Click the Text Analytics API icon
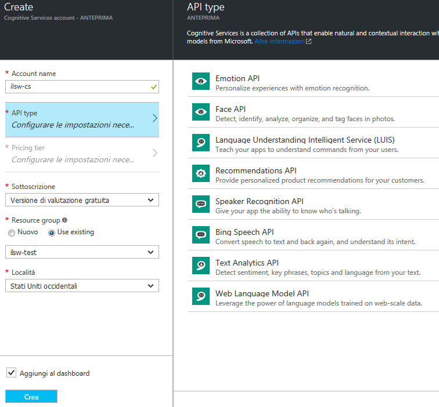Viewport: 439px width, 407px height. pyautogui.click(x=201, y=266)
